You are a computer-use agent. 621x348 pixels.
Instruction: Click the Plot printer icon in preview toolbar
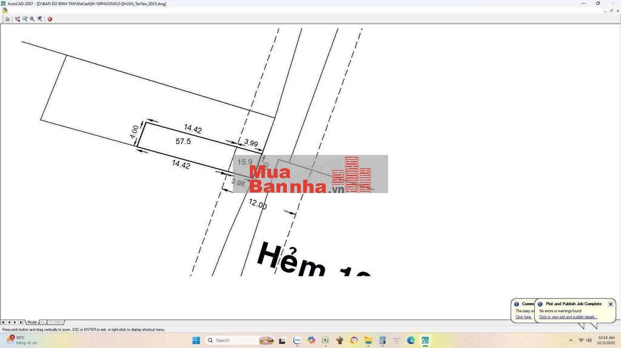[x=7, y=19]
